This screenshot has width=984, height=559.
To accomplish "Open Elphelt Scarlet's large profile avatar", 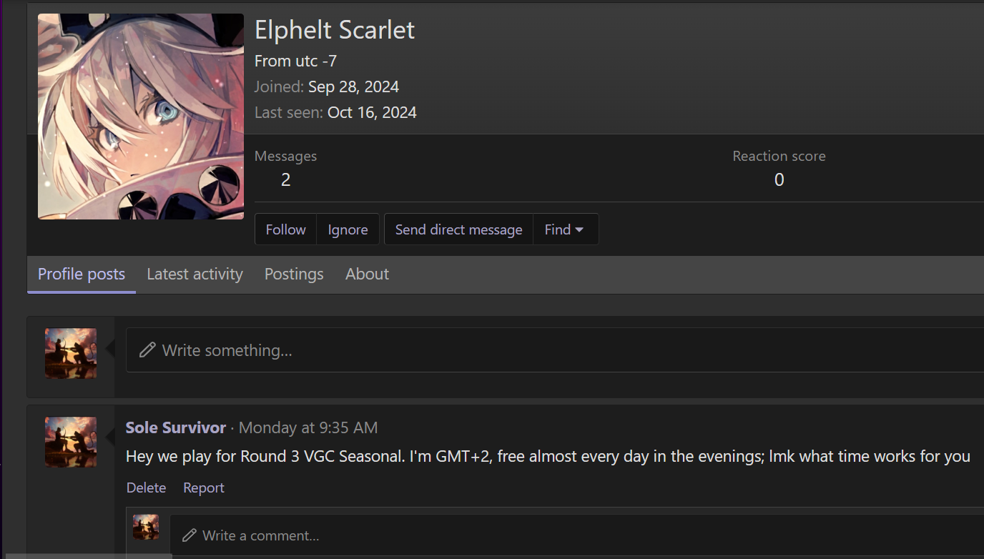I will [x=141, y=117].
